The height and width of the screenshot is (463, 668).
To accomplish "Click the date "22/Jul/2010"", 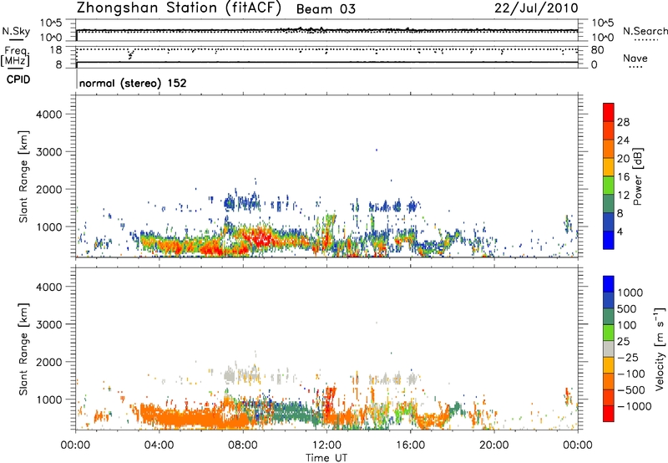I will pos(536,8).
